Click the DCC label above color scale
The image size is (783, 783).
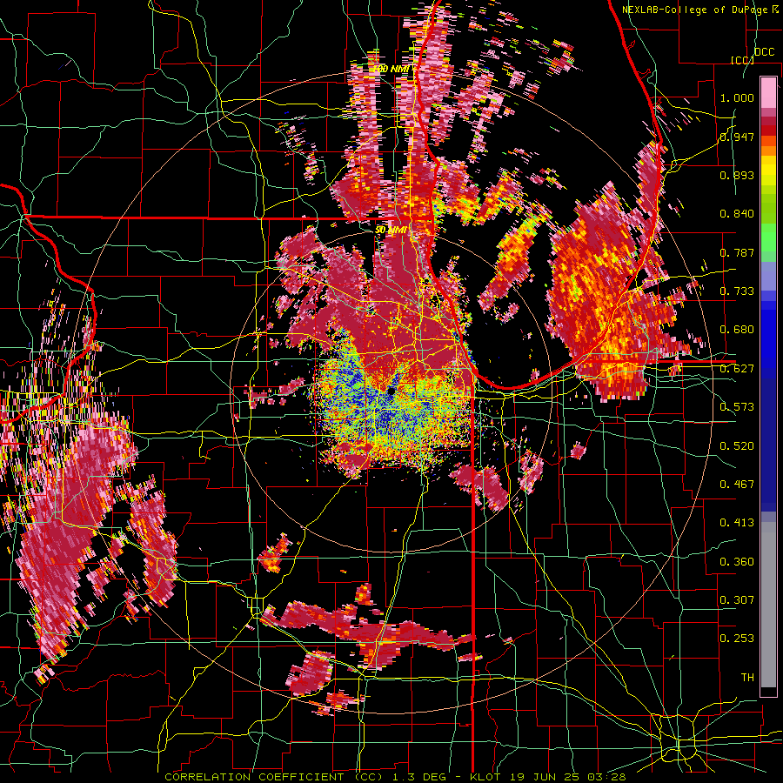pyautogui.click(x=764, y=52)
